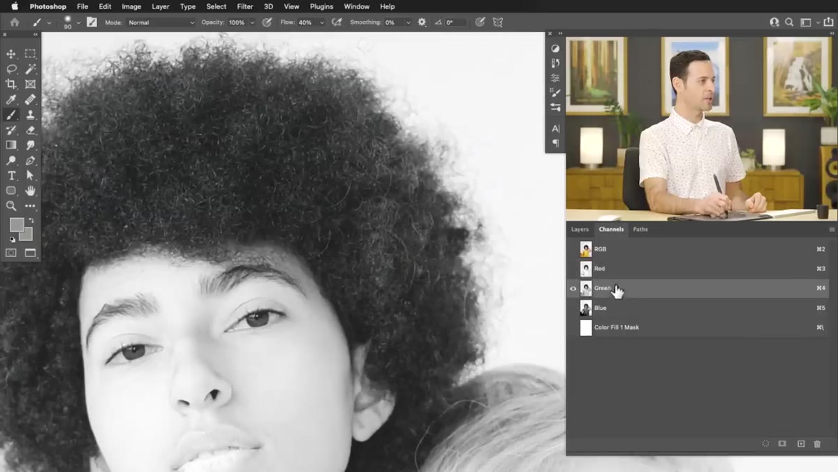Viewport: 838px width, 472px height.
Task: Open Character panel A icon
Action: [x=555, y=128]
